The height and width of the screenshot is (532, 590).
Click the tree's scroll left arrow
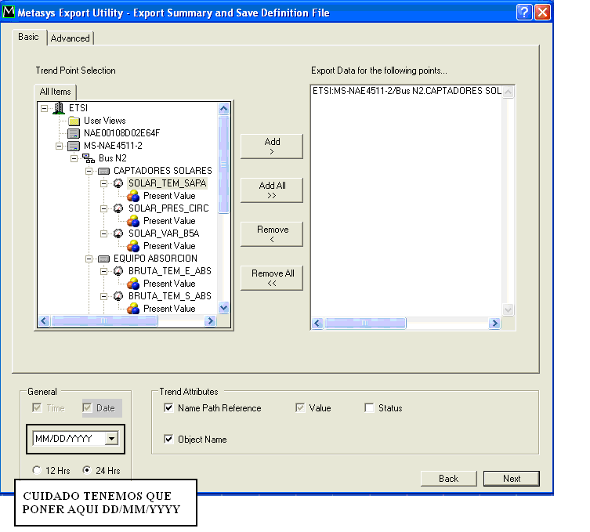pos(44,321)
